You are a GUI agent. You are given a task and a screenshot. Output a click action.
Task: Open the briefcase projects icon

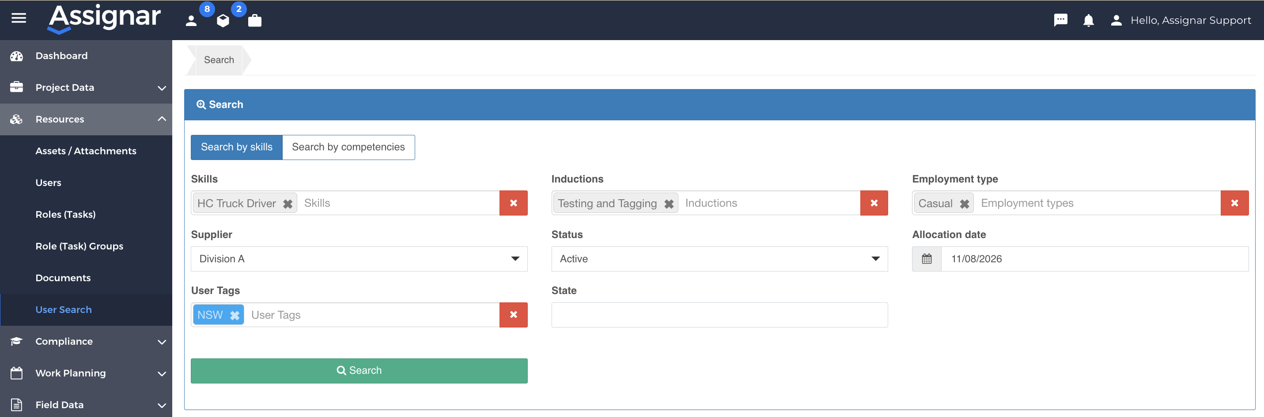(255, 21)
